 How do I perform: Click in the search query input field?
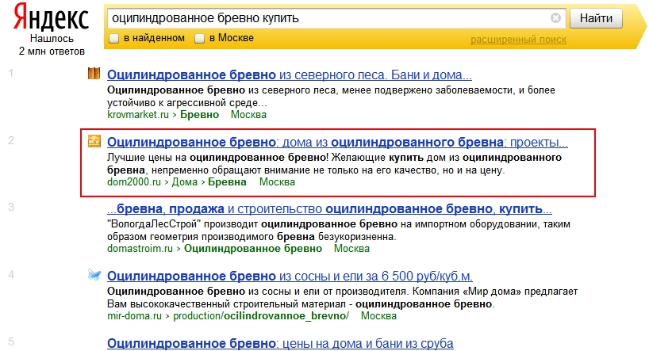(325, 17)
